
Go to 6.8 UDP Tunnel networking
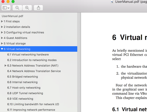point(25,93)
